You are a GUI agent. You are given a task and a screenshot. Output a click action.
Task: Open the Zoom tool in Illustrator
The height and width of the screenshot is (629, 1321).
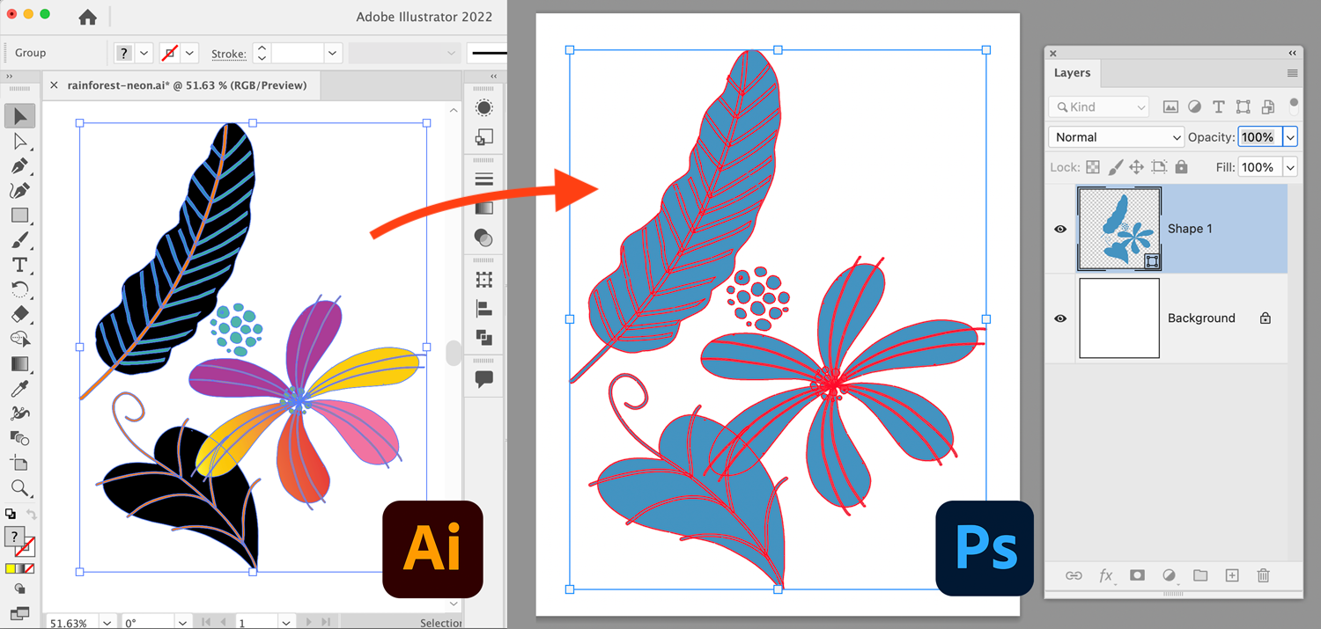(x=19, y=487)
